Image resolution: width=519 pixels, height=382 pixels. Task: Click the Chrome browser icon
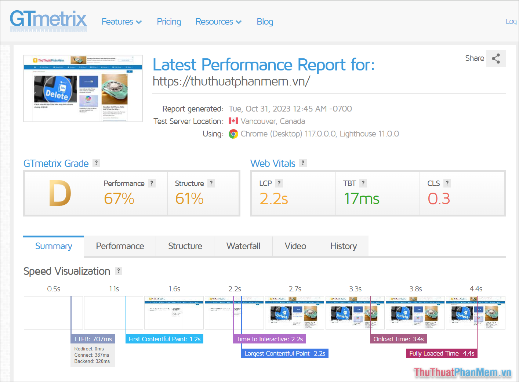[234, 134]
